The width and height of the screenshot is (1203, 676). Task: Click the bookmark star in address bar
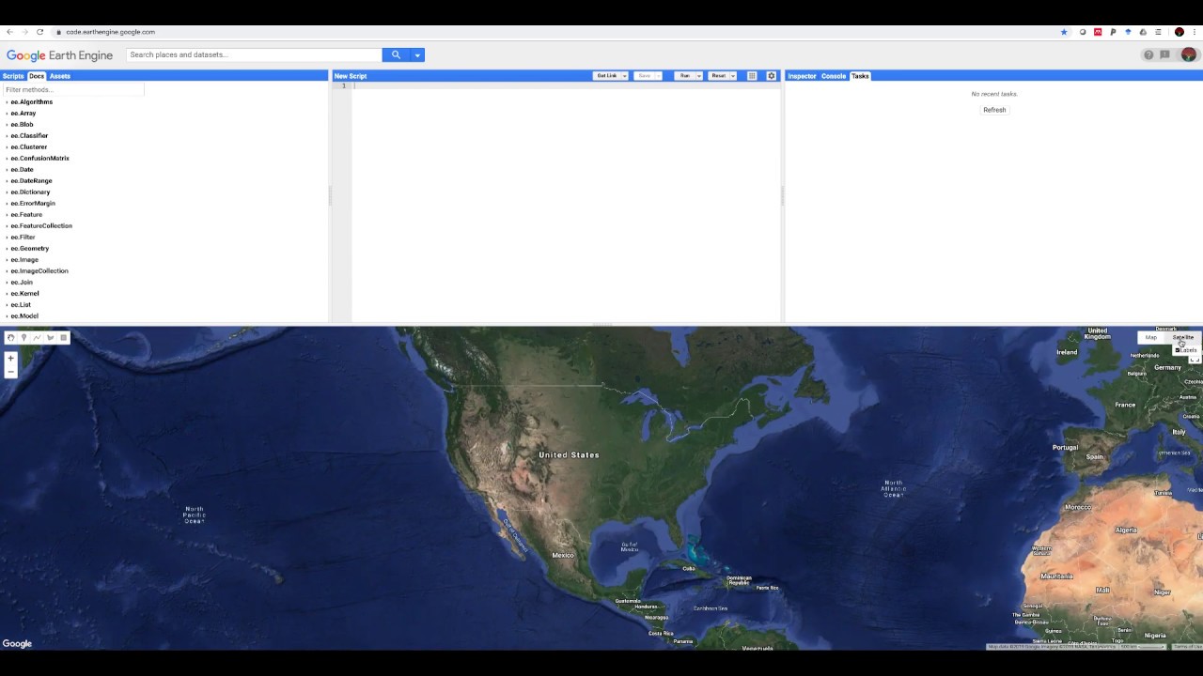click(x=1064, y=32)
